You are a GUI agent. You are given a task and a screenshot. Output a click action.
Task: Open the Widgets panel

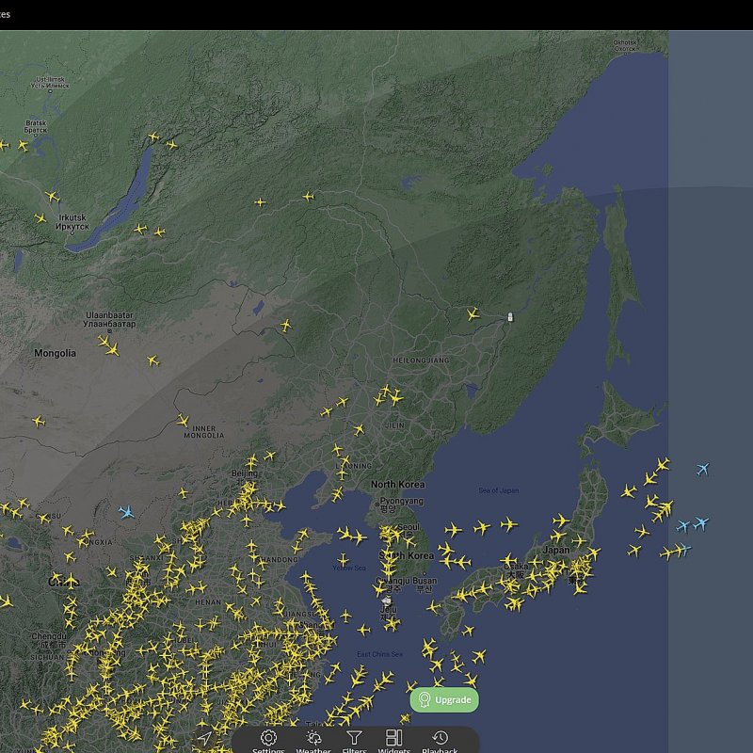(393, 739)
